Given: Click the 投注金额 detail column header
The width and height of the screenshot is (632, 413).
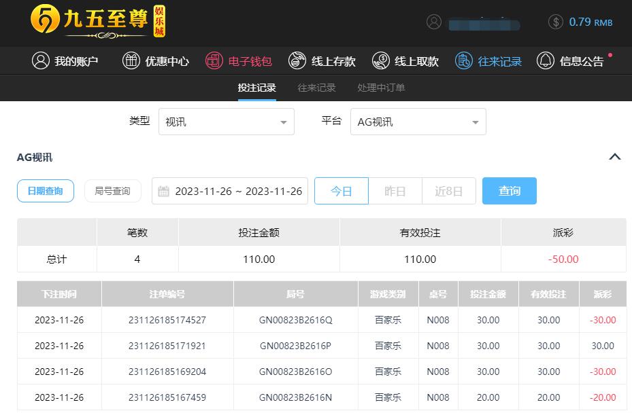Looking at the screenshot, I should pyautogui.click(x=488, y=294).
